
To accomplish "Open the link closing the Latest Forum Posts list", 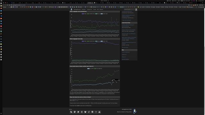I will pyautogui.click(x=125, y=48).
